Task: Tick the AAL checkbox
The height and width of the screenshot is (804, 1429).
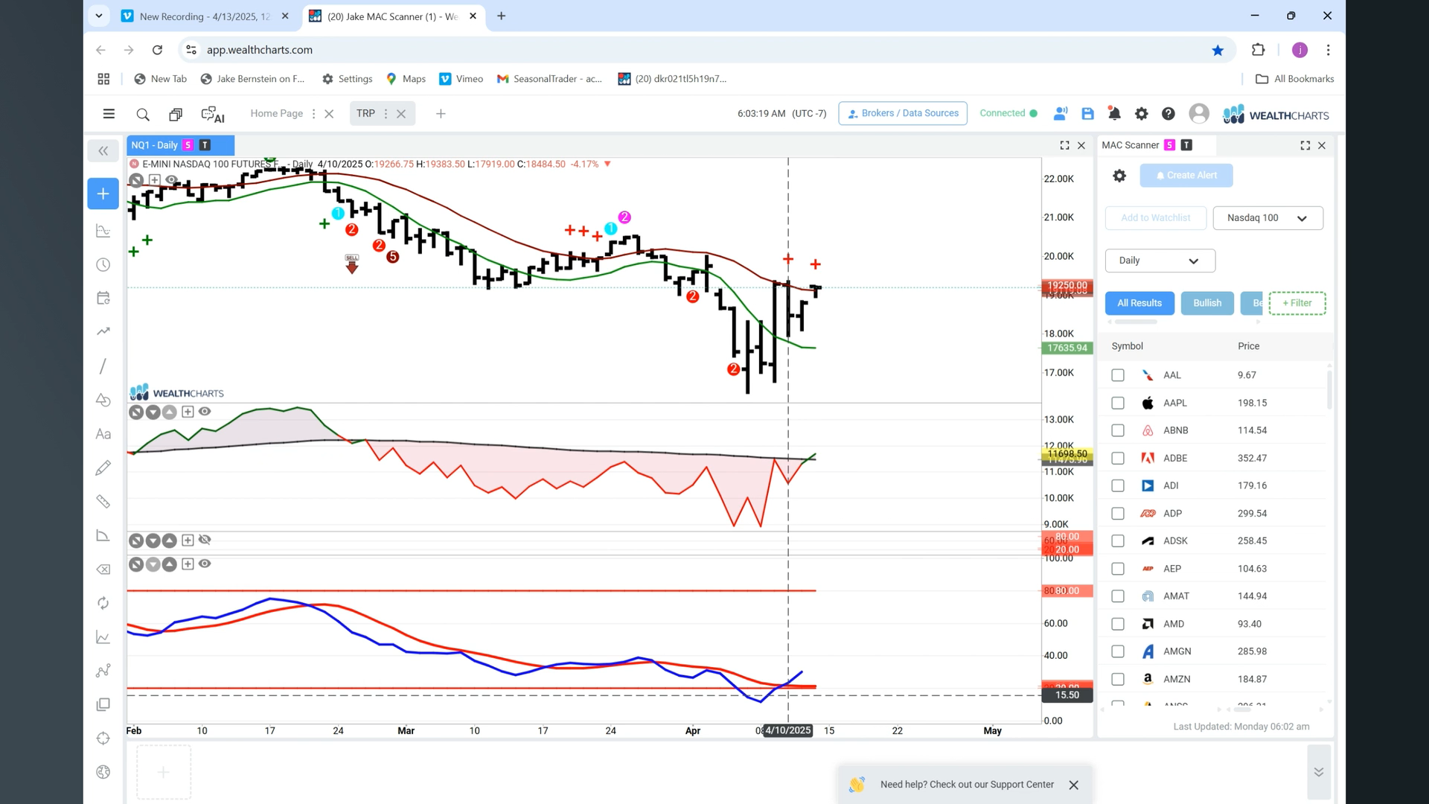Action: 1117,375
